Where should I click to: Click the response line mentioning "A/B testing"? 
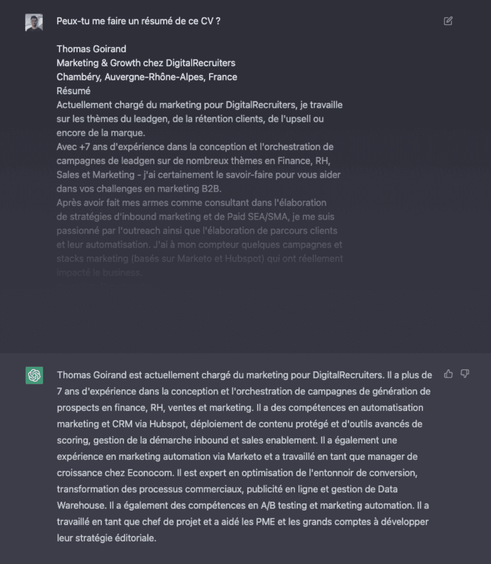point(242,505)
